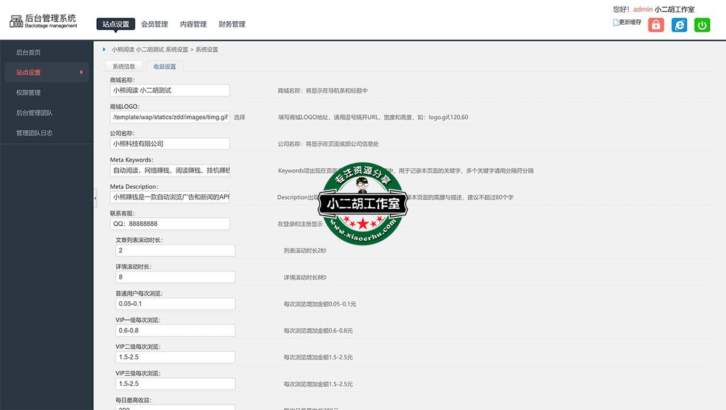The image size is (726, 410).
Task: Click 选择 next to the logo path
Action: click(x=240, y=117)
